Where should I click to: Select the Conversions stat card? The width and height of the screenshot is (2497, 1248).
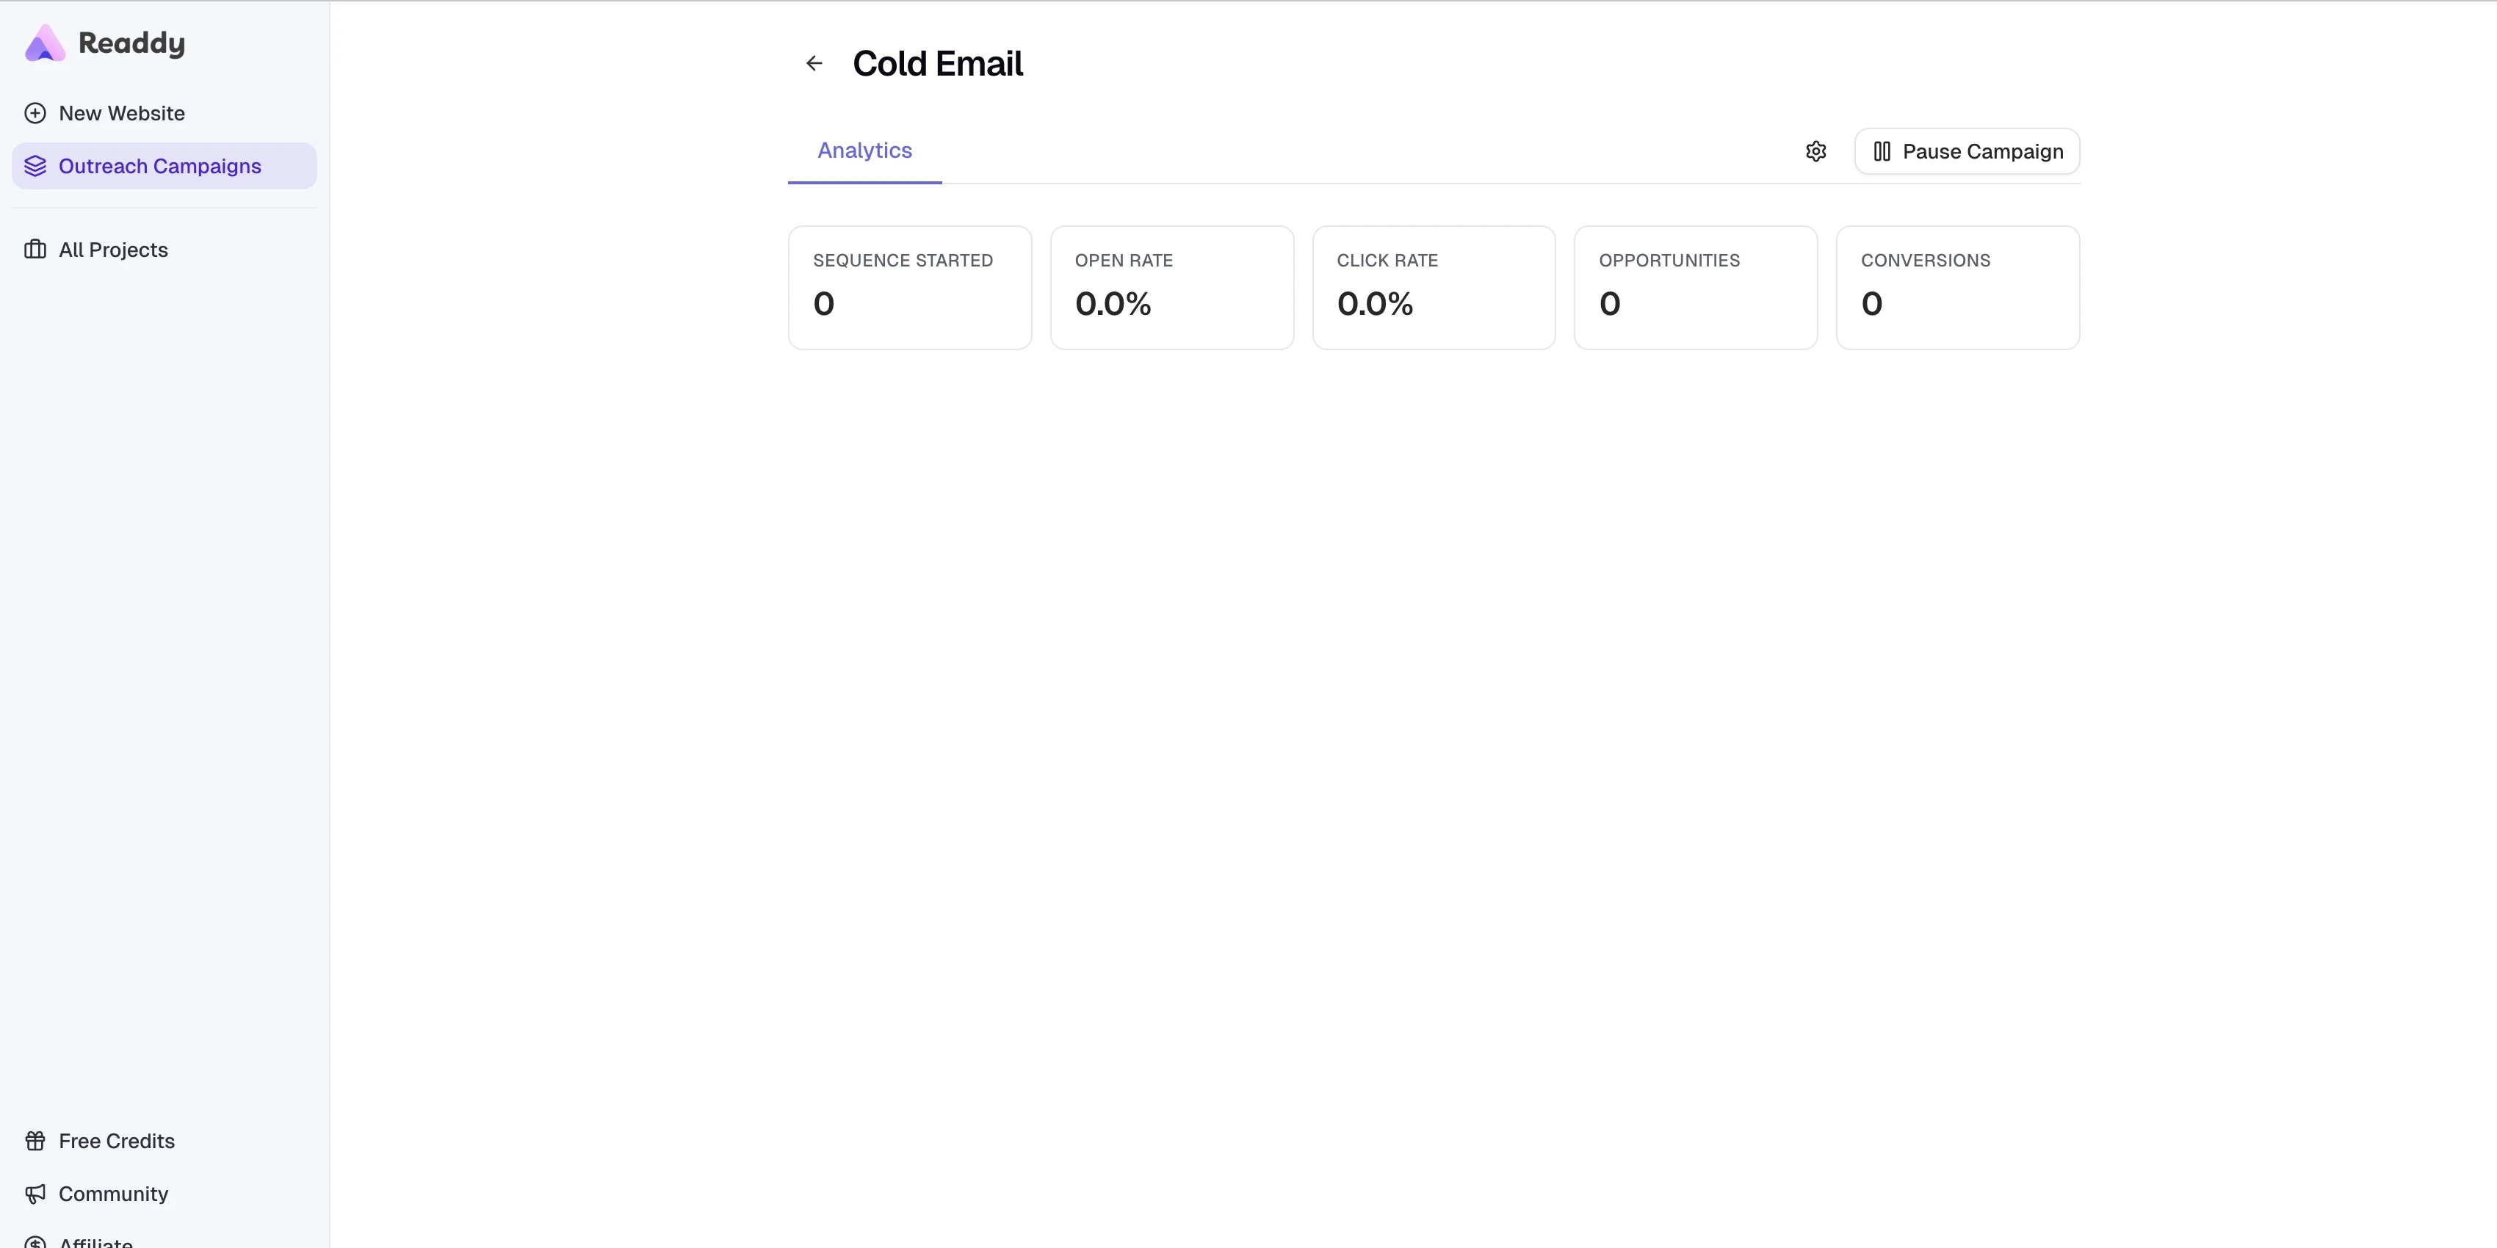pos(1957,287)
